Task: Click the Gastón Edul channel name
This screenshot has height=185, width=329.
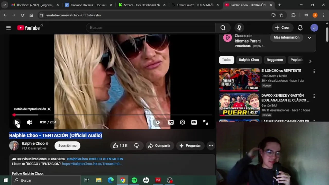Action: pos(269,105)
